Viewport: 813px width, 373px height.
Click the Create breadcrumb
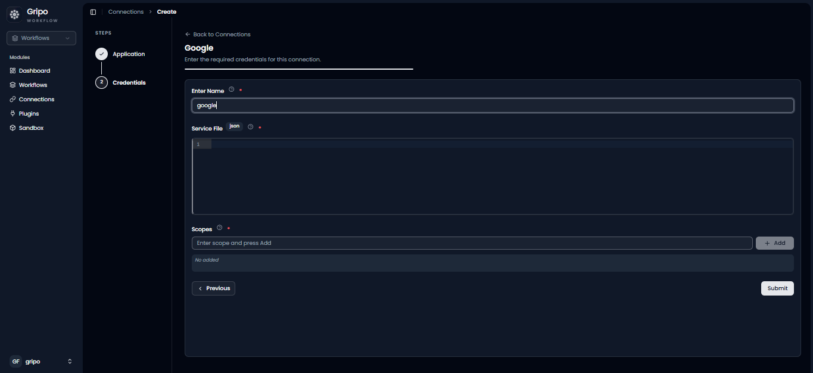pos(167,12)
